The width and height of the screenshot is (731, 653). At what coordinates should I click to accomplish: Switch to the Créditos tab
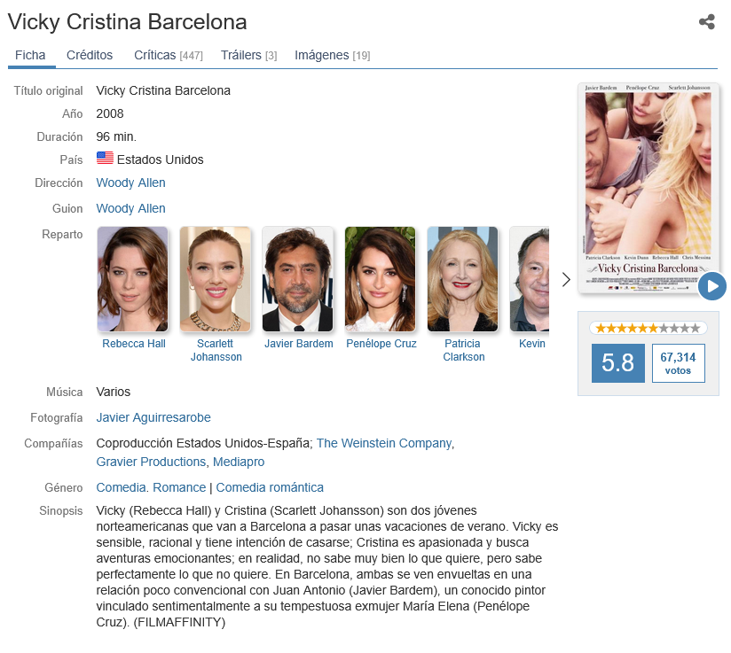(90, 55)
